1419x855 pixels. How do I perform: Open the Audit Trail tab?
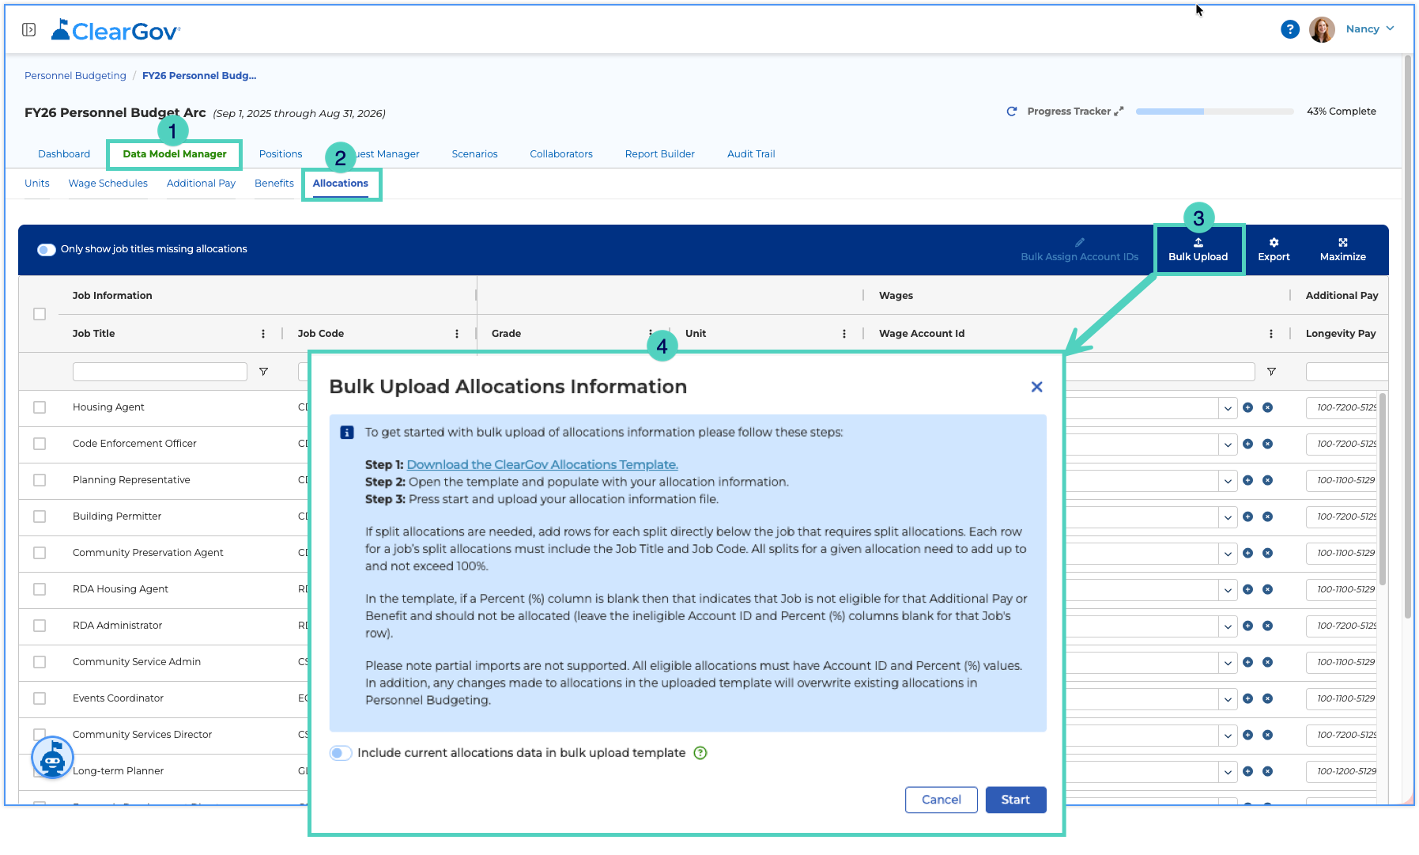[751, 154]
